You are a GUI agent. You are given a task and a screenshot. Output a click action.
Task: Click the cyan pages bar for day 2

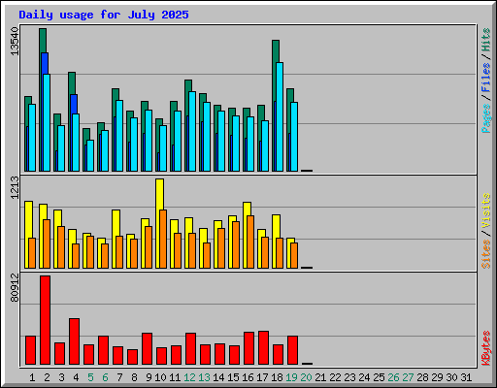(47, 122)
